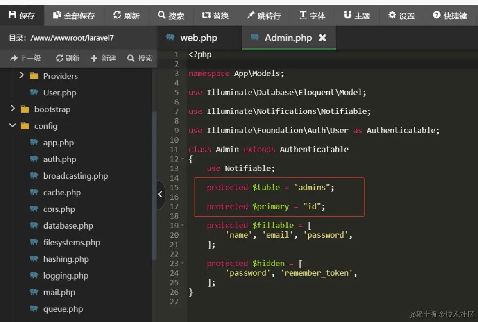Close the Admin.php tab
This screenshot has height=322, width=478.
tap(322, 38)
